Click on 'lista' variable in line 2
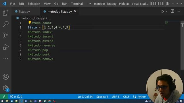The image size is (184, 103). pos(32,27)
